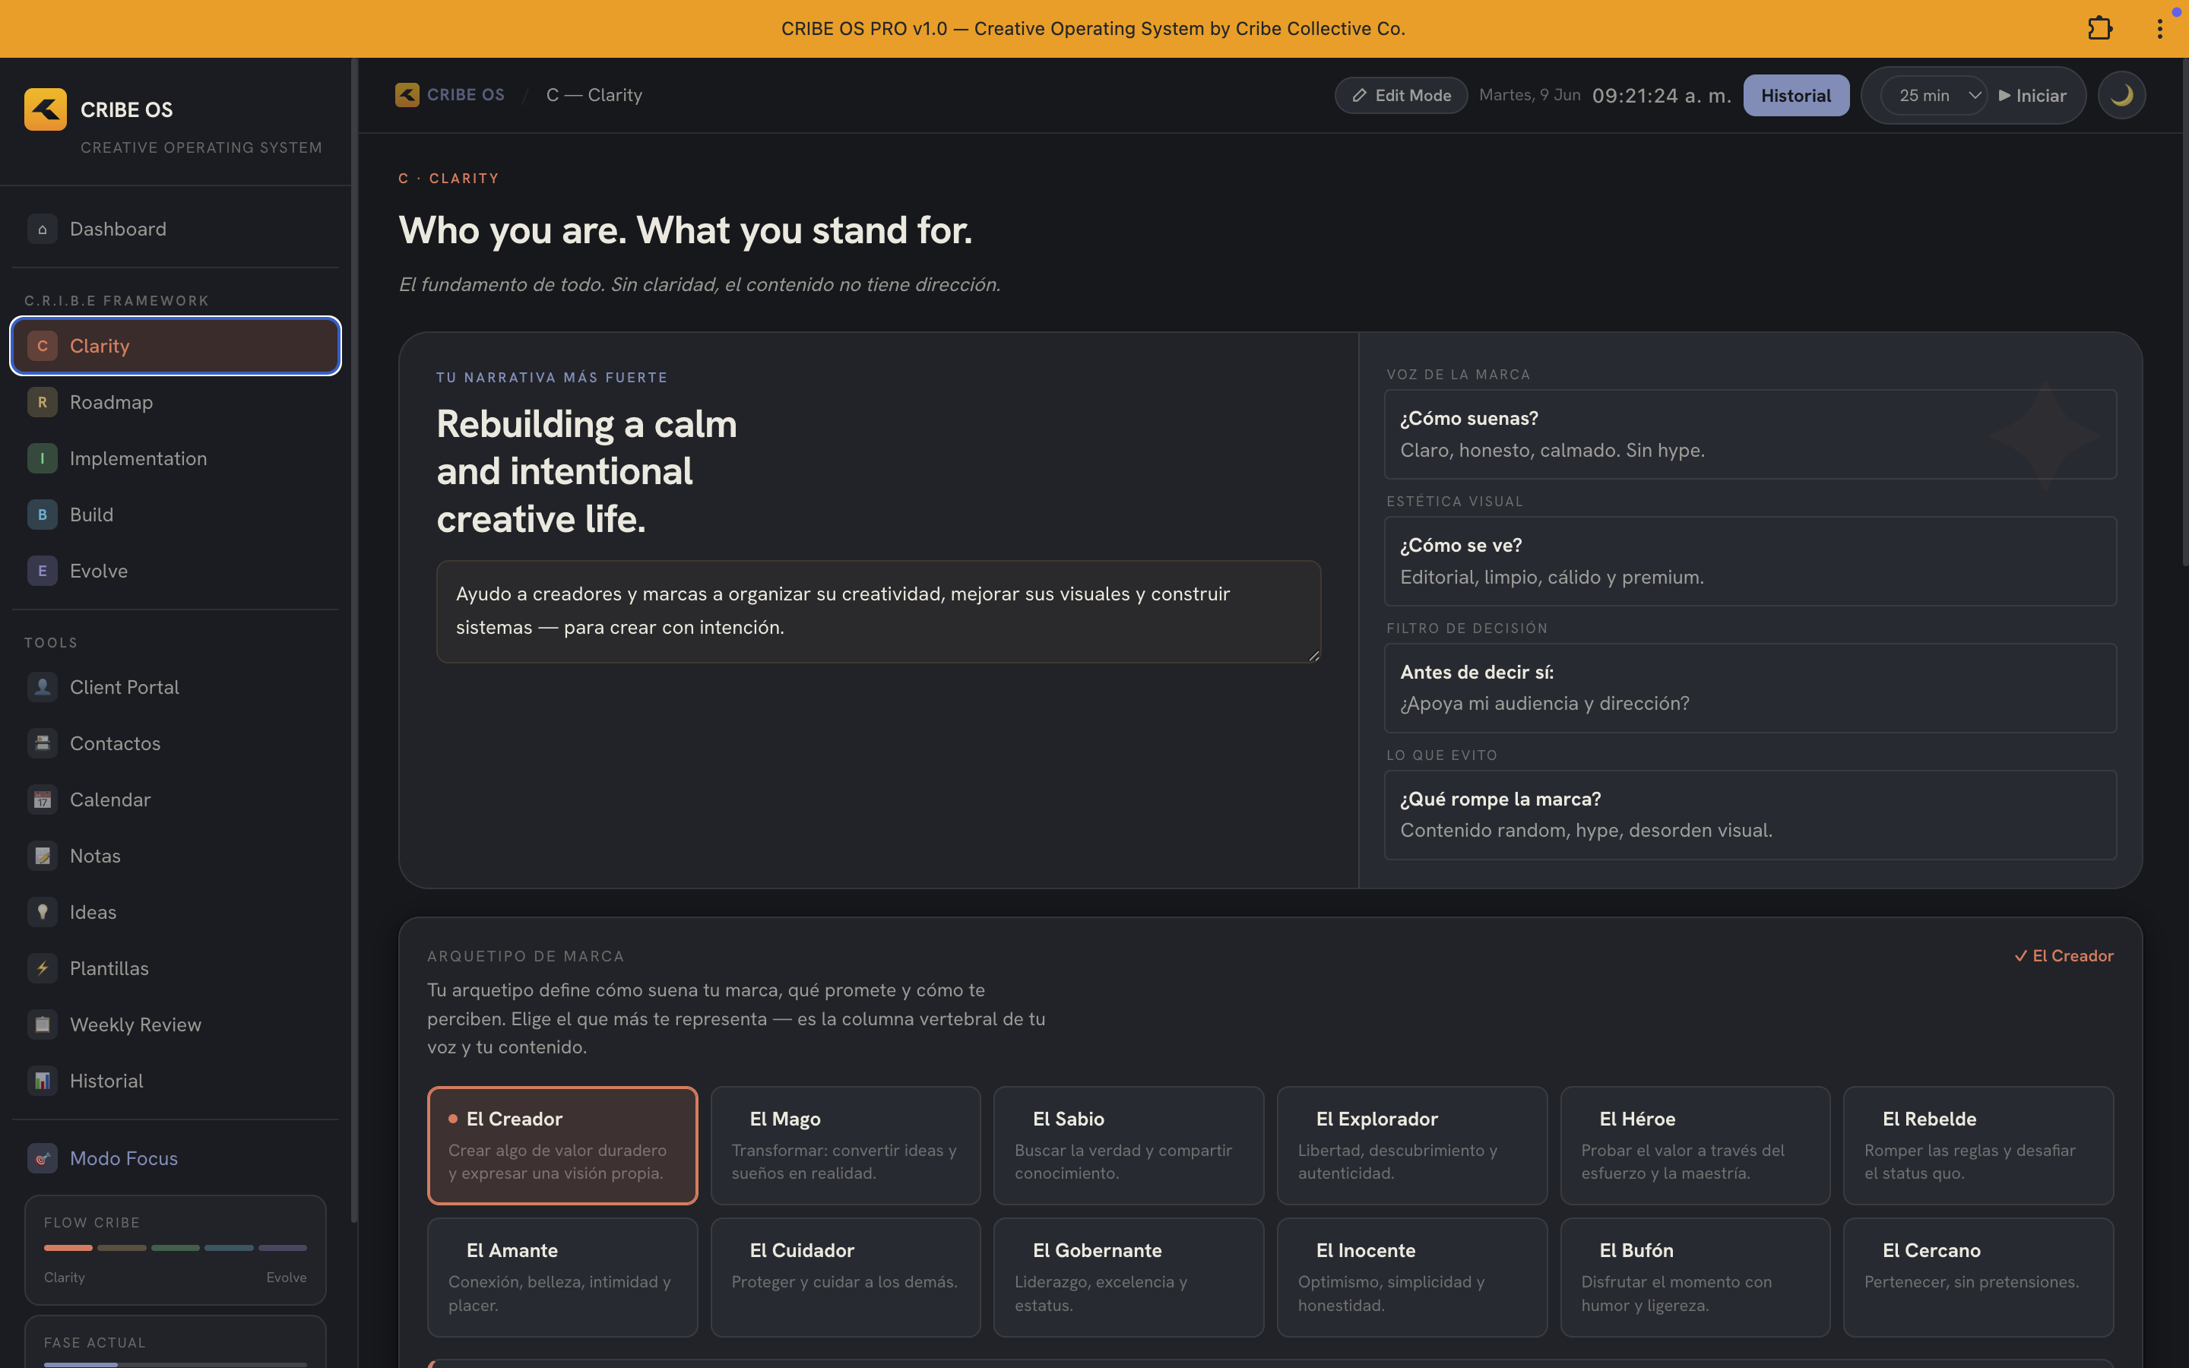
Task: Select the El Héroe archetype card
Action: pyautogui.click(x=1695, y=1145)
